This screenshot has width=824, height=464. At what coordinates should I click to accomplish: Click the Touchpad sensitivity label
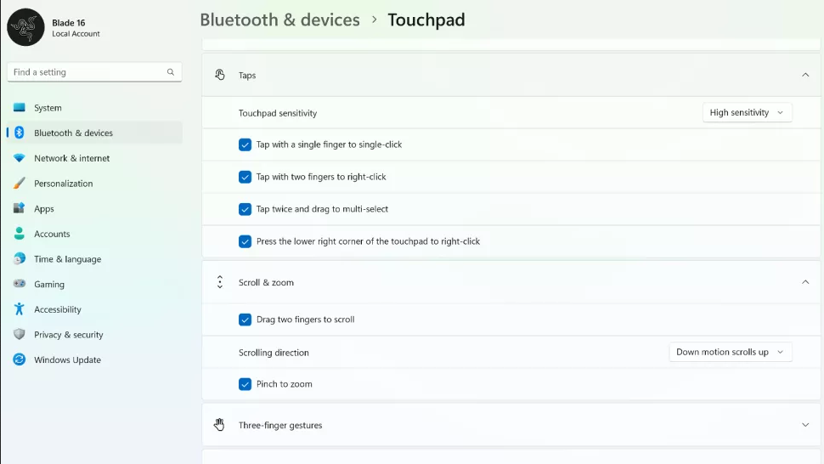point(278,113)
